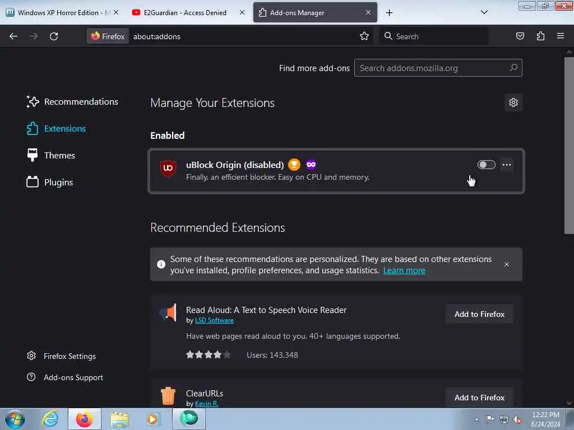The height and width of the screenshot is (430, 574).
Task: Click Users: 143,348 text
Action: (272, 355)
